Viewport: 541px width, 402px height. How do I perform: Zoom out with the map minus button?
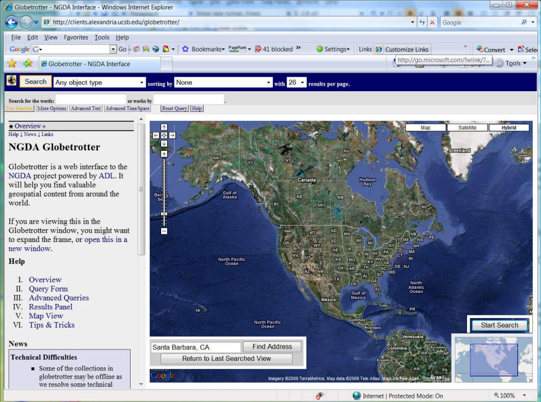(164, 231)
